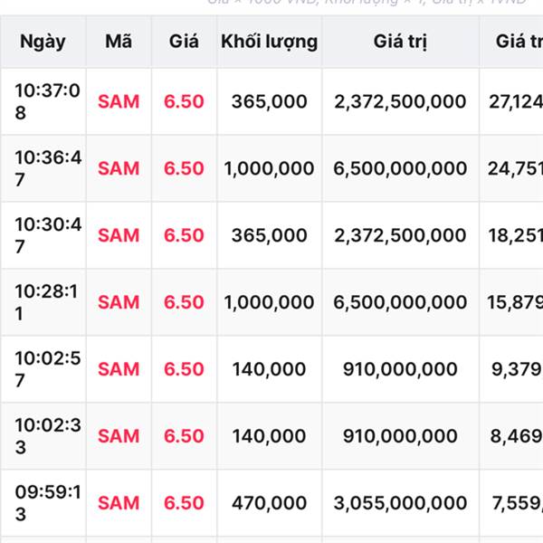Click volume 365,000 in the 10:30:47 row
The width and height of the screenshot is (543, 543).
270,235
